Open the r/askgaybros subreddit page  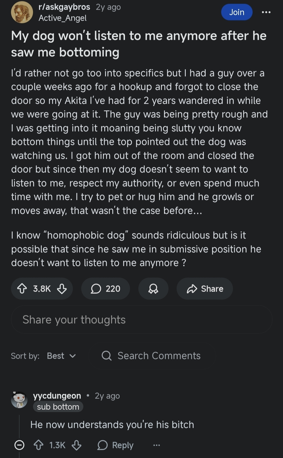point(64,7)
